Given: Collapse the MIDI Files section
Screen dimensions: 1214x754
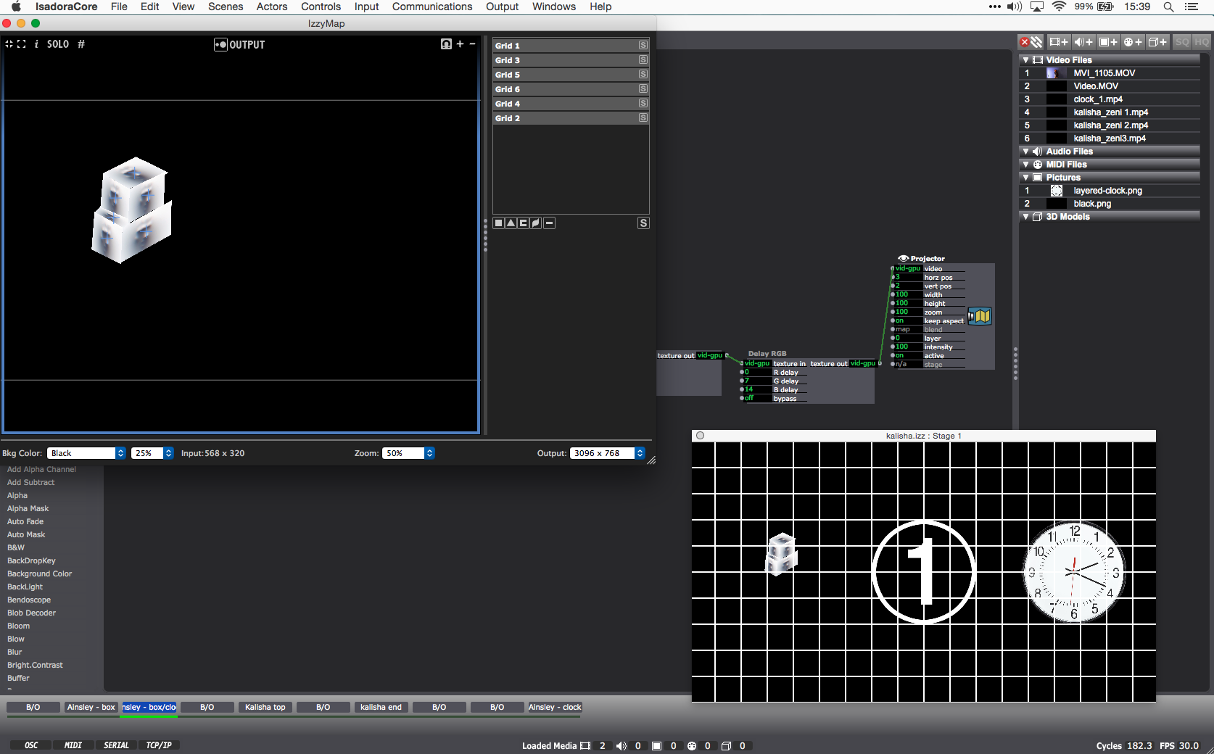Looking at the screenshot, I should pos(1025,165).
